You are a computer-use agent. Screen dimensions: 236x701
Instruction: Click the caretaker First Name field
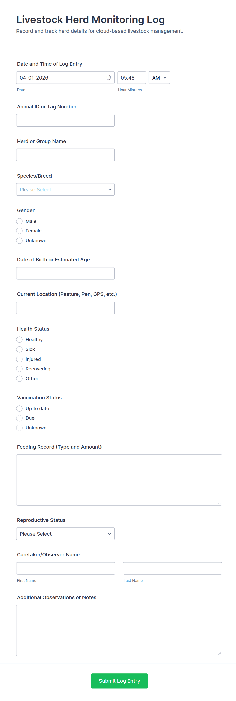point(66,568)
